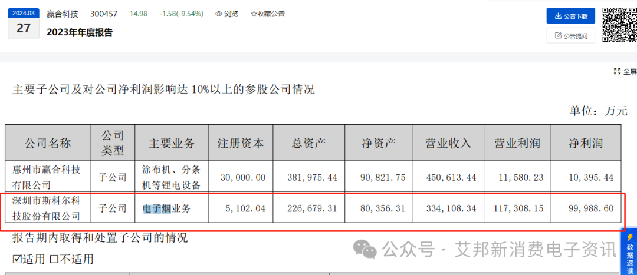The image size is (637, 275).
Task: Select header cell 公司类型
Action: [x=113, y=143]
